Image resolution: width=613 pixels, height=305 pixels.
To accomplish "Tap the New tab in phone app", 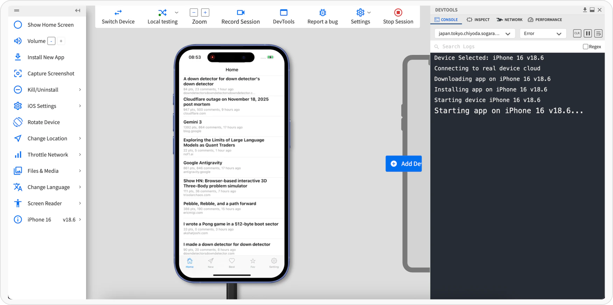I will point(211,263).
